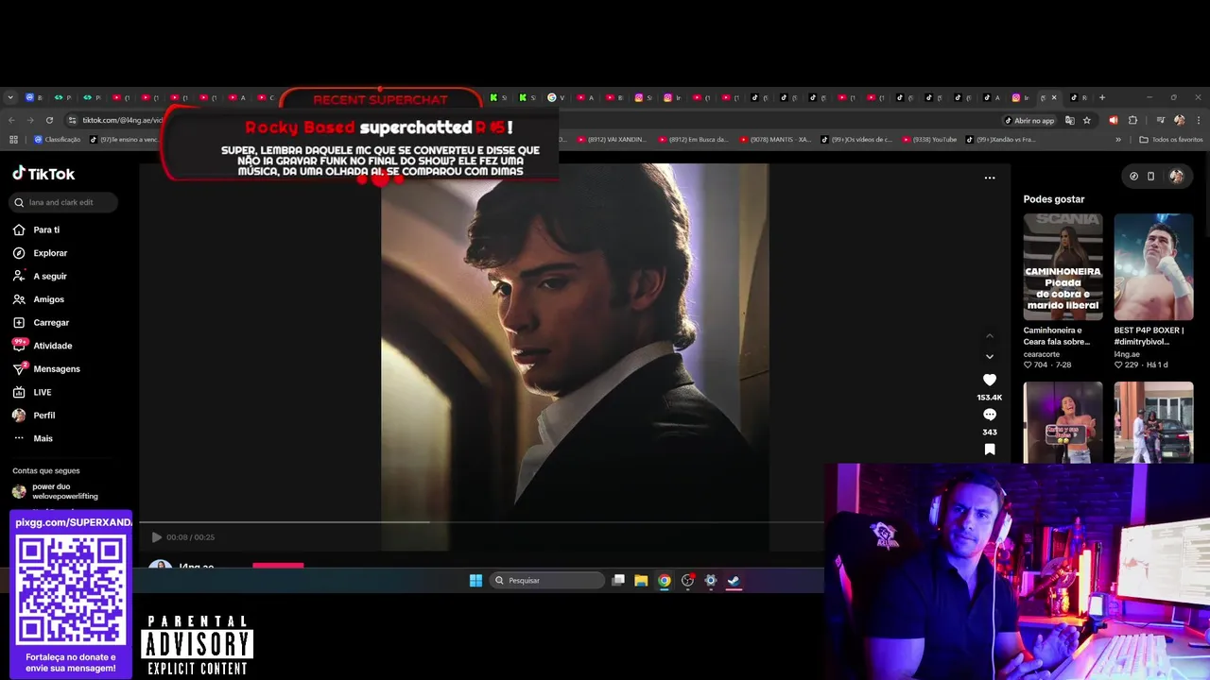
Task: Open the TikTok profile avatar menu
Action: click(x=1176, y=176)
